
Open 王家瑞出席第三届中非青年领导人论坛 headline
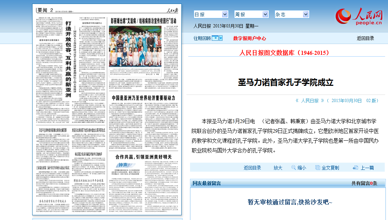pos(53,167)
